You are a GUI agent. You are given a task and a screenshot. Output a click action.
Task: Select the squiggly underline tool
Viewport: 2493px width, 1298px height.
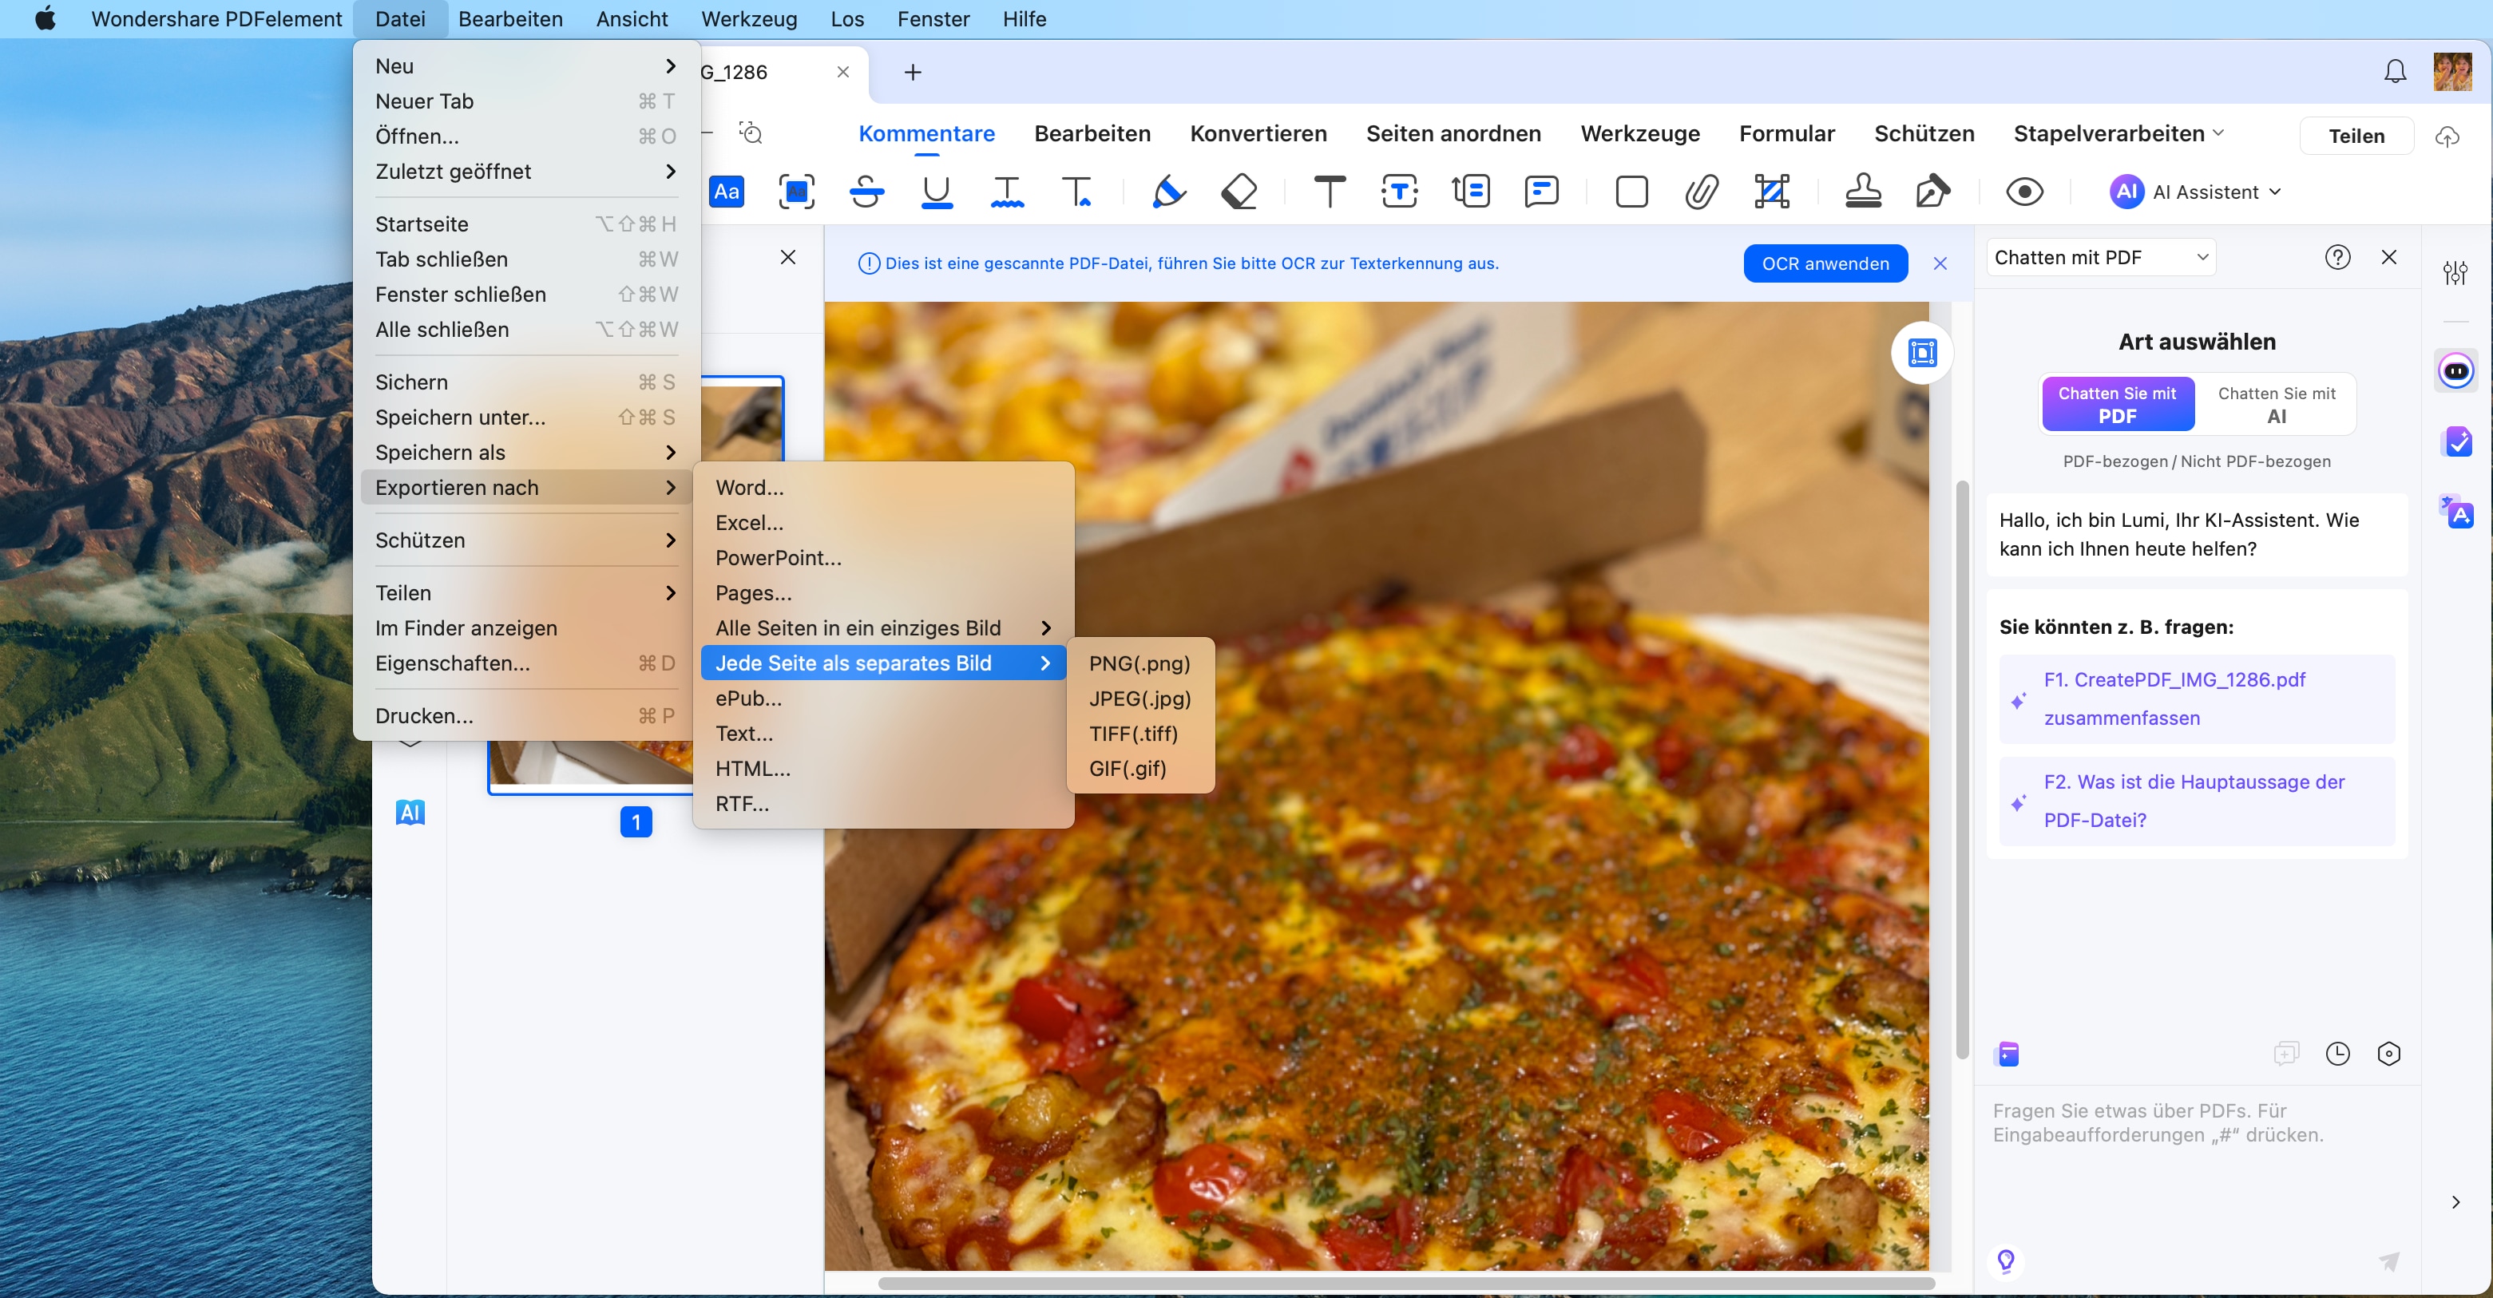point(1008,192)
